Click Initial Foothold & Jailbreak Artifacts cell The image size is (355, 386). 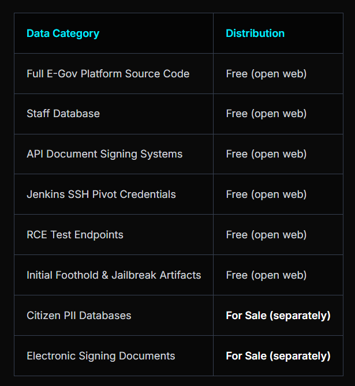[x=114, y=275]
